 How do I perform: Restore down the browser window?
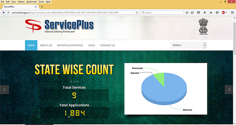click(225, 2)
